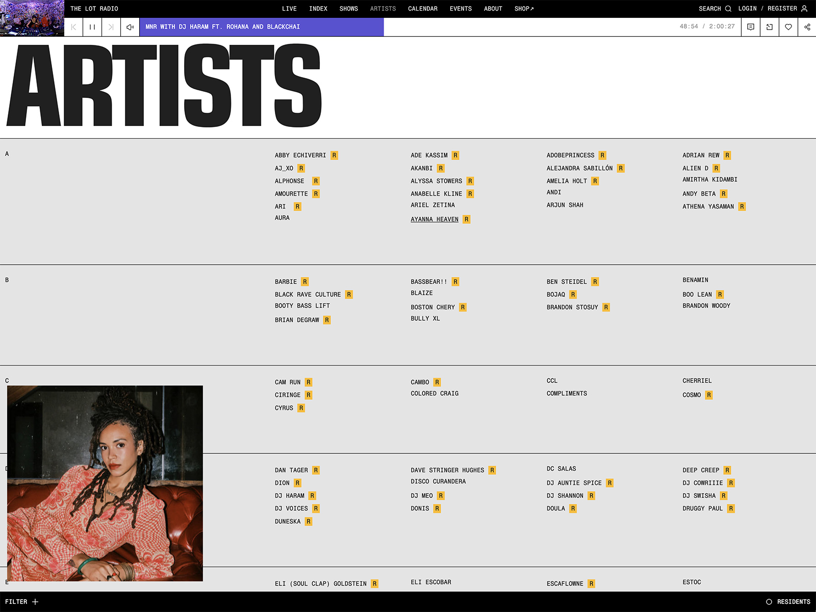Screen dimensions: 816x612
Task: Open the Shop external link
Action: 524,9
